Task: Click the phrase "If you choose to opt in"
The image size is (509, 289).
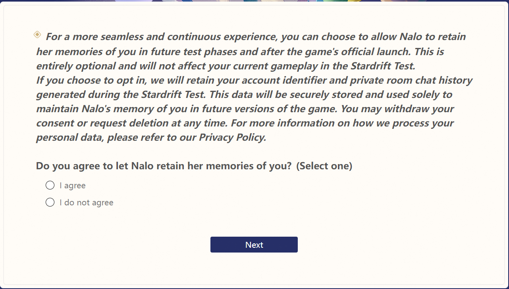Action: [x=91, y=80]
